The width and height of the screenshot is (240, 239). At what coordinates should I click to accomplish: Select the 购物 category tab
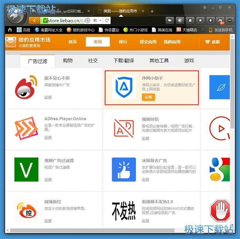click(68, 61)
